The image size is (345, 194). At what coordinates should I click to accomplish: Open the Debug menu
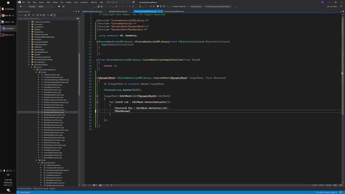55,2
